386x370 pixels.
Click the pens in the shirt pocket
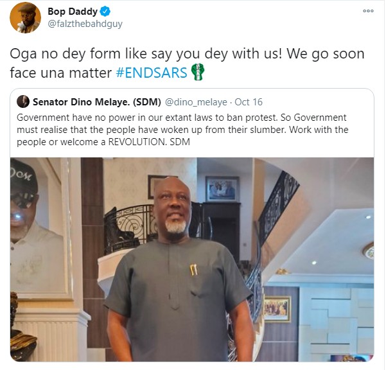coord(193,270)
